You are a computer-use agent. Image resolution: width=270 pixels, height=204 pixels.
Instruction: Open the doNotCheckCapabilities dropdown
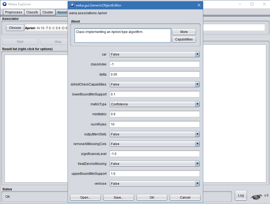(x=155, y=84)
